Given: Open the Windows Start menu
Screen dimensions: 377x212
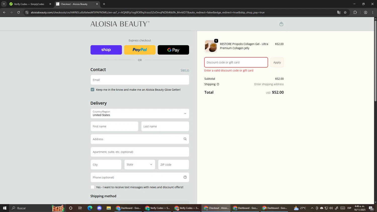Looking at the screenshot, I should 5,208.
